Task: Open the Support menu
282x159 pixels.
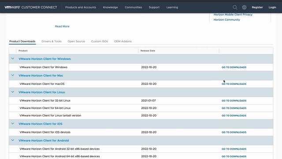Action: tap(154, 7)
